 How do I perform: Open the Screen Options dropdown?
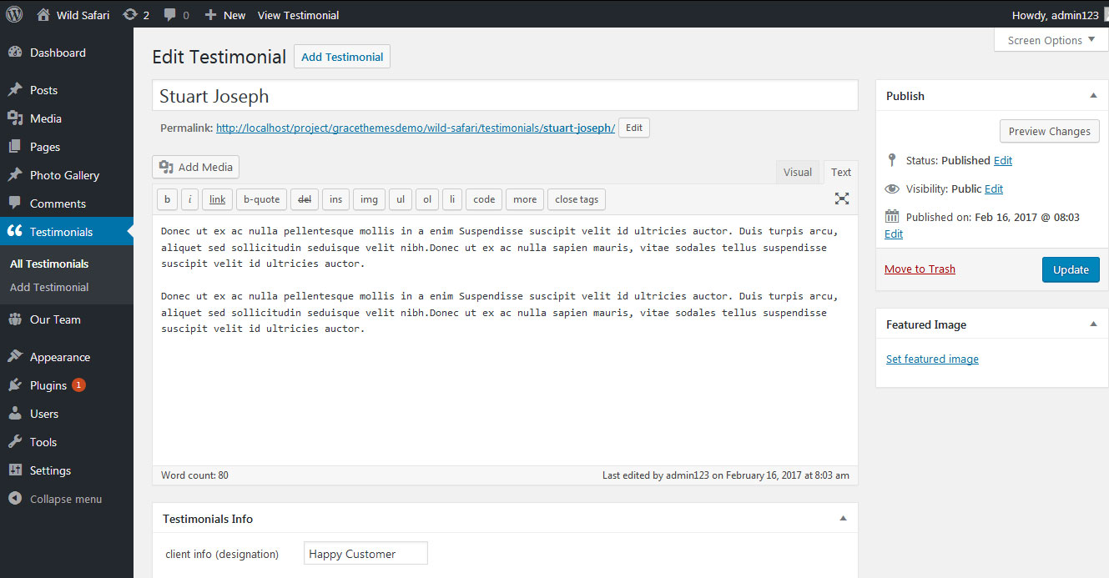coord(1051,40)
